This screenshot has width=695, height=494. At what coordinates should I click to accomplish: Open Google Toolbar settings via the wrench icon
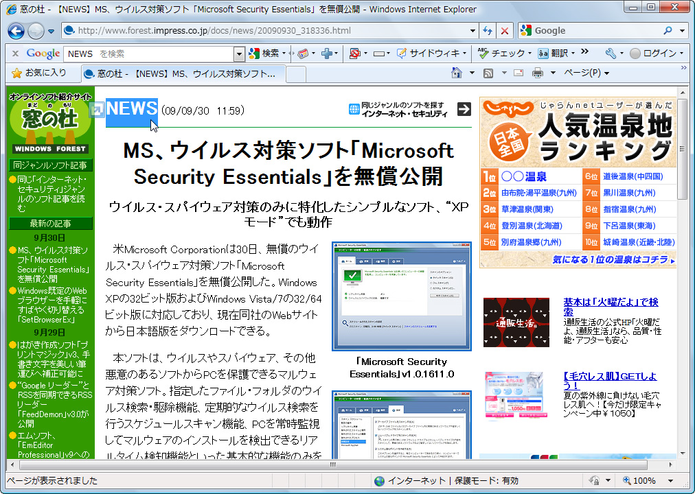click(612, 53)
